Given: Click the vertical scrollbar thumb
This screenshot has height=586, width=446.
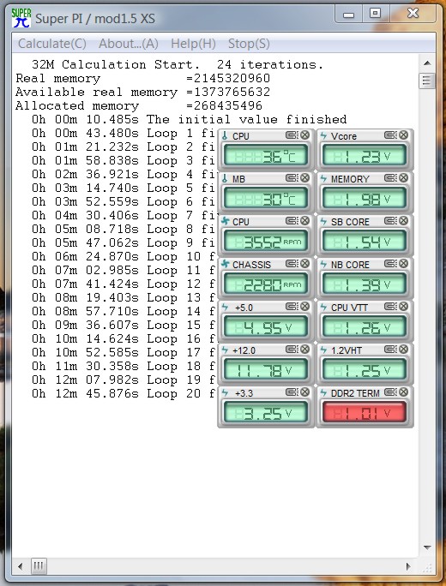Looking at the screenshot, I should (x=427, y=81).
